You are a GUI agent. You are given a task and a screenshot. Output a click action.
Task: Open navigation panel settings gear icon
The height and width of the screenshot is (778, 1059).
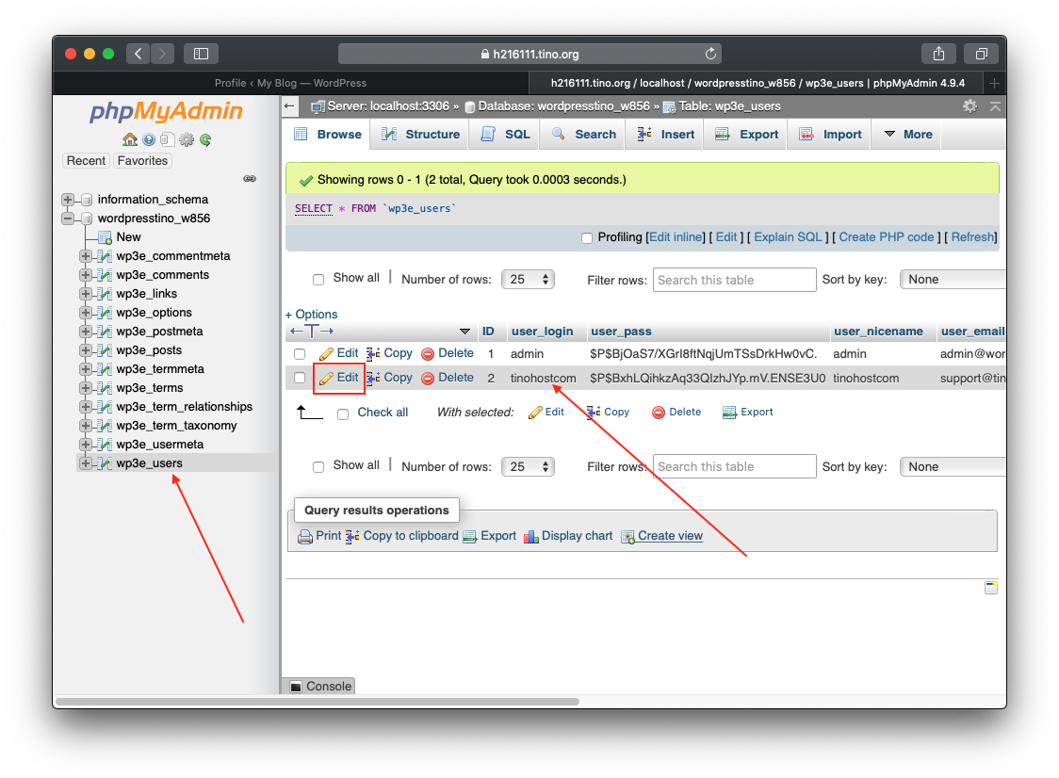click(187, 139)
